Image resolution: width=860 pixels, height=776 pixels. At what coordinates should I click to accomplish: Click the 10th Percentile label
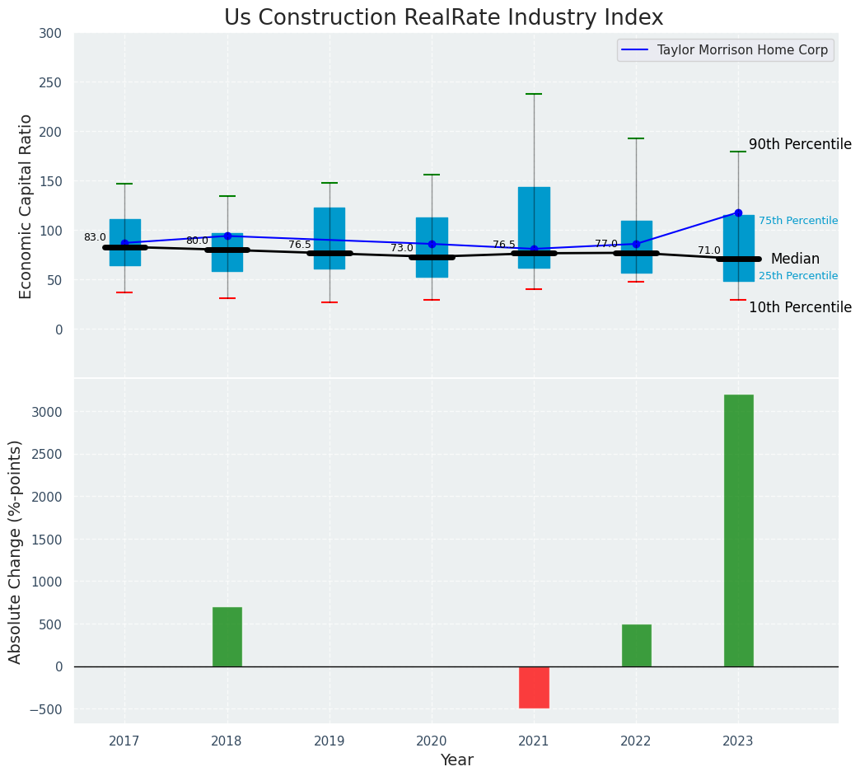(799, 307)
